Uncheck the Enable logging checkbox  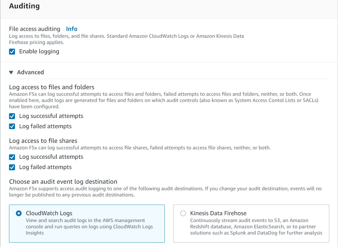click(x=12, y=52)
